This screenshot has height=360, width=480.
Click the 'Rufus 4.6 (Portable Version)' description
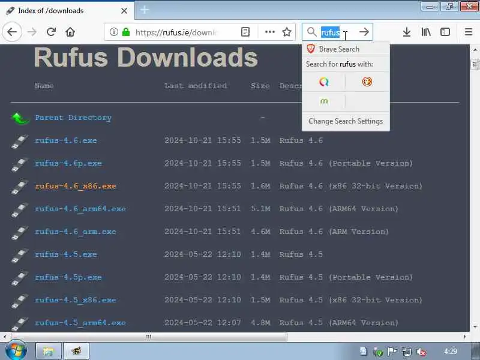click(x=346, y=163)
